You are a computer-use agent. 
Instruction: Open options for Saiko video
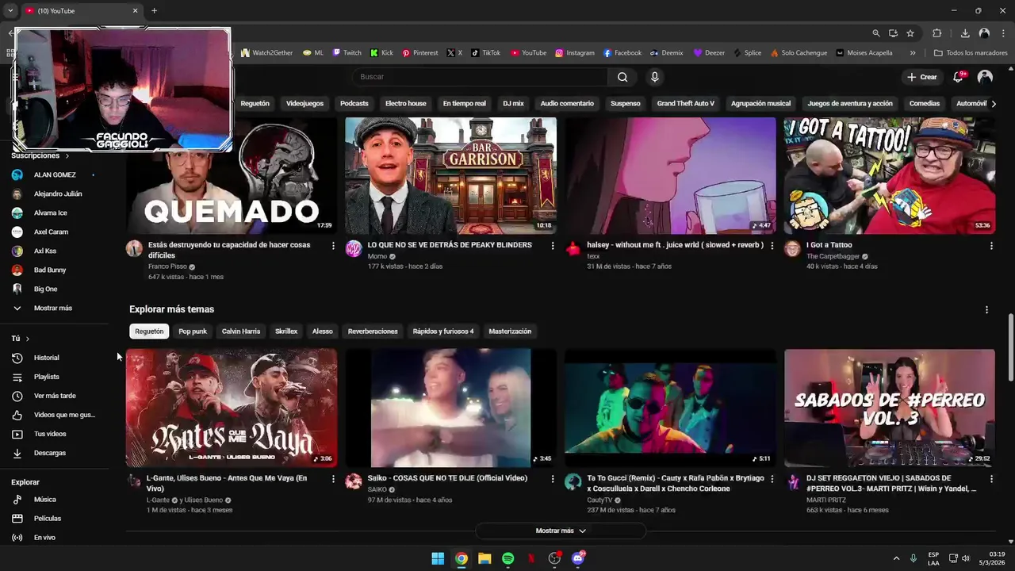[553, 479]
